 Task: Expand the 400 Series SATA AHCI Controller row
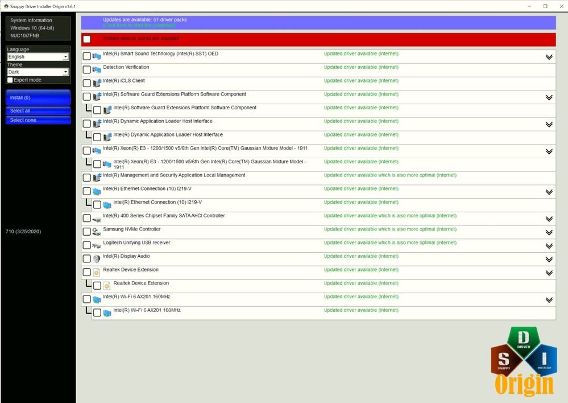click(x=549, y=219)
